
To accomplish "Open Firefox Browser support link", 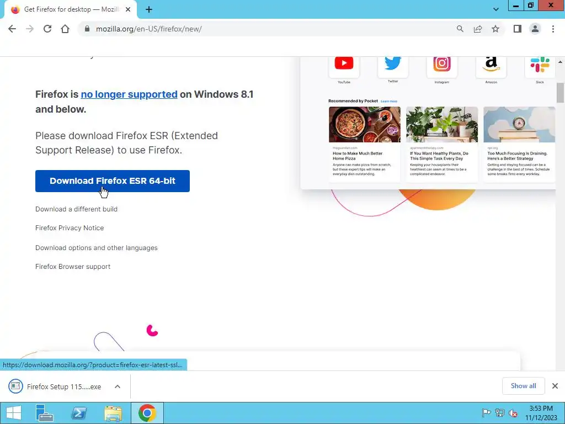I will point(73,267).
